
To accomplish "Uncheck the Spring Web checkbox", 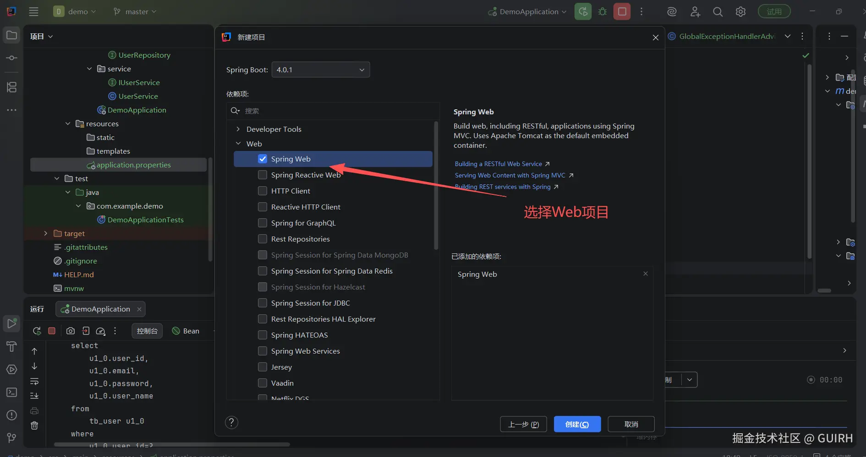I will [x=263, y=159].
